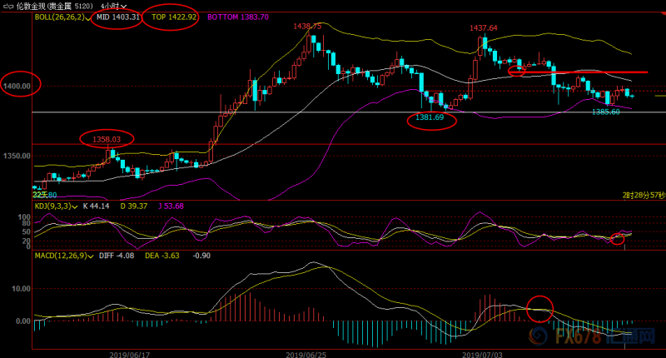Click the candle countdown timer 2时28分57秒
This screenshot has height=358, width=666.
(644, 195)
